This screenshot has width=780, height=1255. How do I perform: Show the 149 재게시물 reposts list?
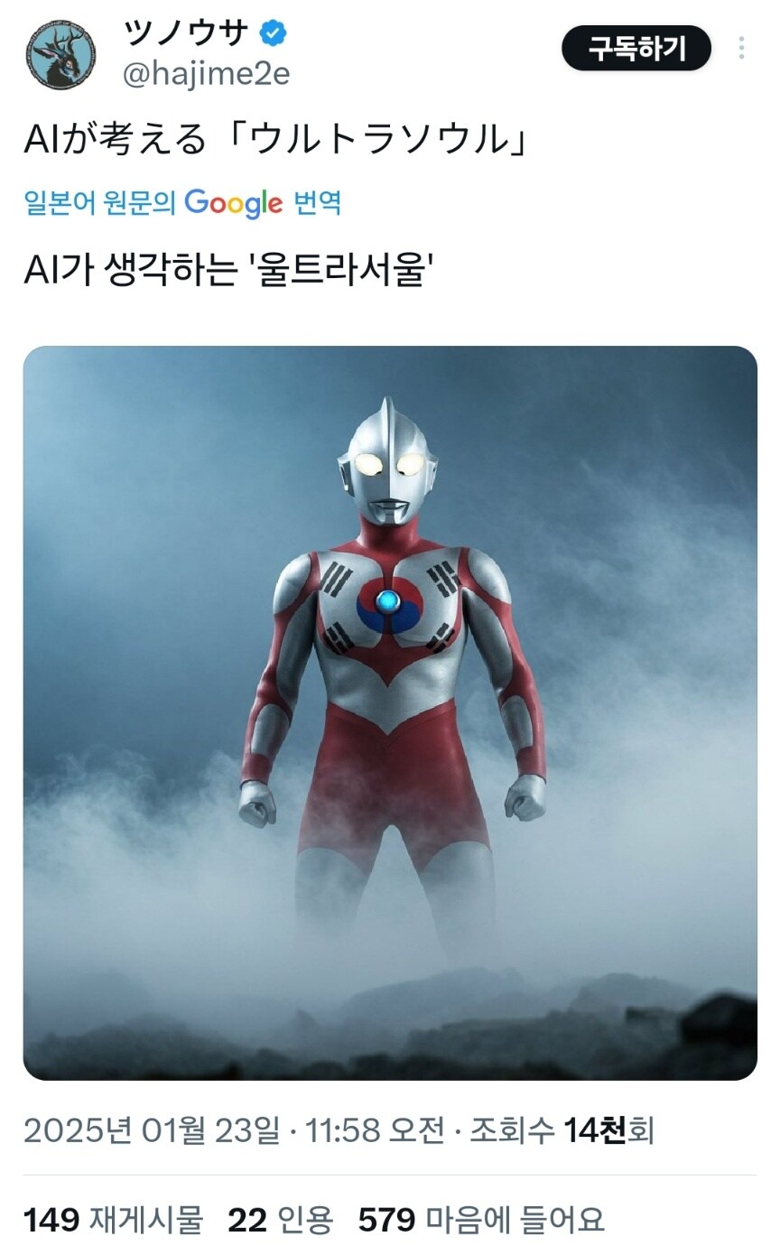[x=114, y=1220]
